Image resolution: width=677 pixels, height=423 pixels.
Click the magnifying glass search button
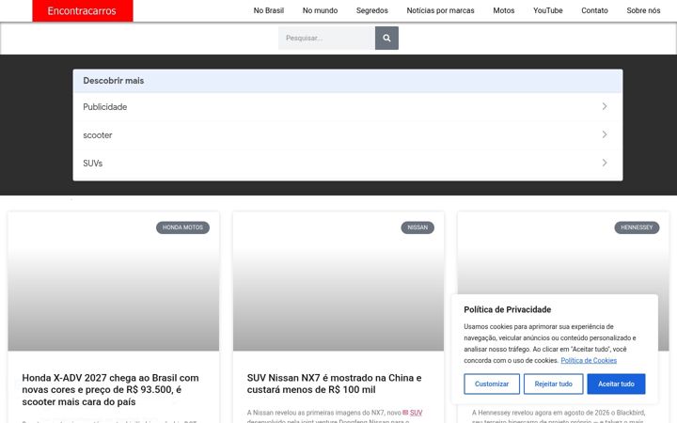[x=386, y=38]
